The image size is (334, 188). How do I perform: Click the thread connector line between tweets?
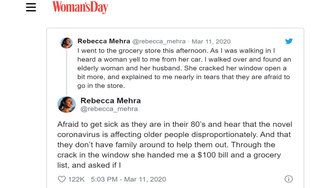click(67, 72)
